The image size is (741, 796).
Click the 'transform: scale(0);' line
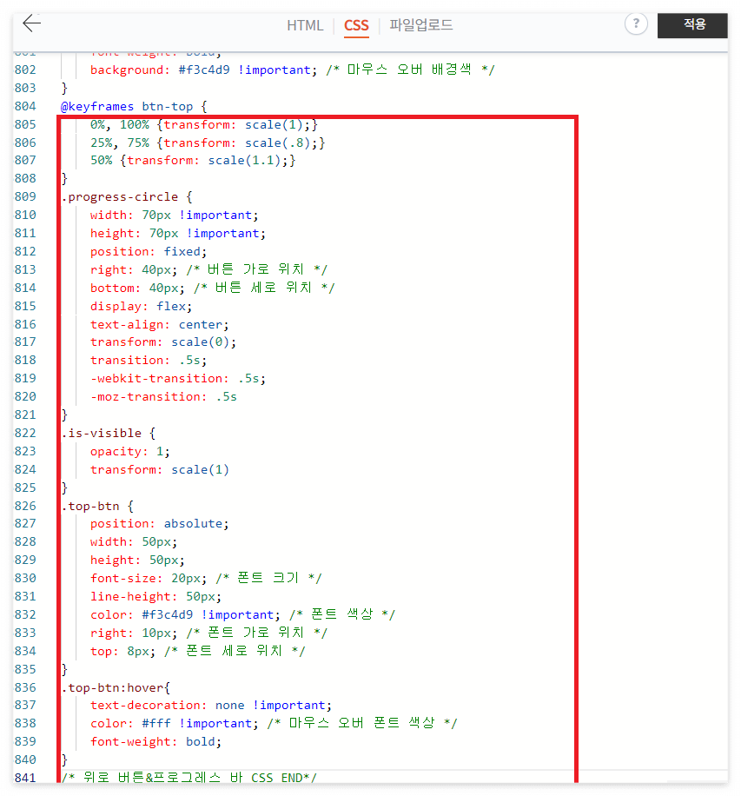click(163, 342)
